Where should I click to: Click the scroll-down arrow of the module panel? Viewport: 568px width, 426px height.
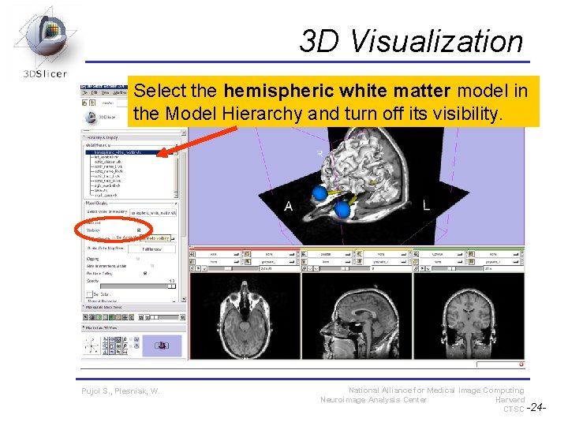click(184, 299)
